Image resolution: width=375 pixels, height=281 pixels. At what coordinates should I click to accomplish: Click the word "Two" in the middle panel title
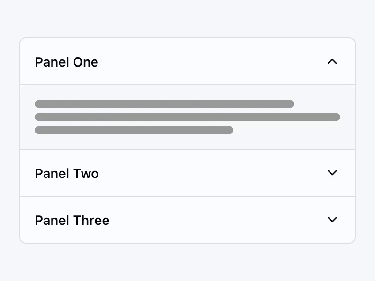(85, 173)
